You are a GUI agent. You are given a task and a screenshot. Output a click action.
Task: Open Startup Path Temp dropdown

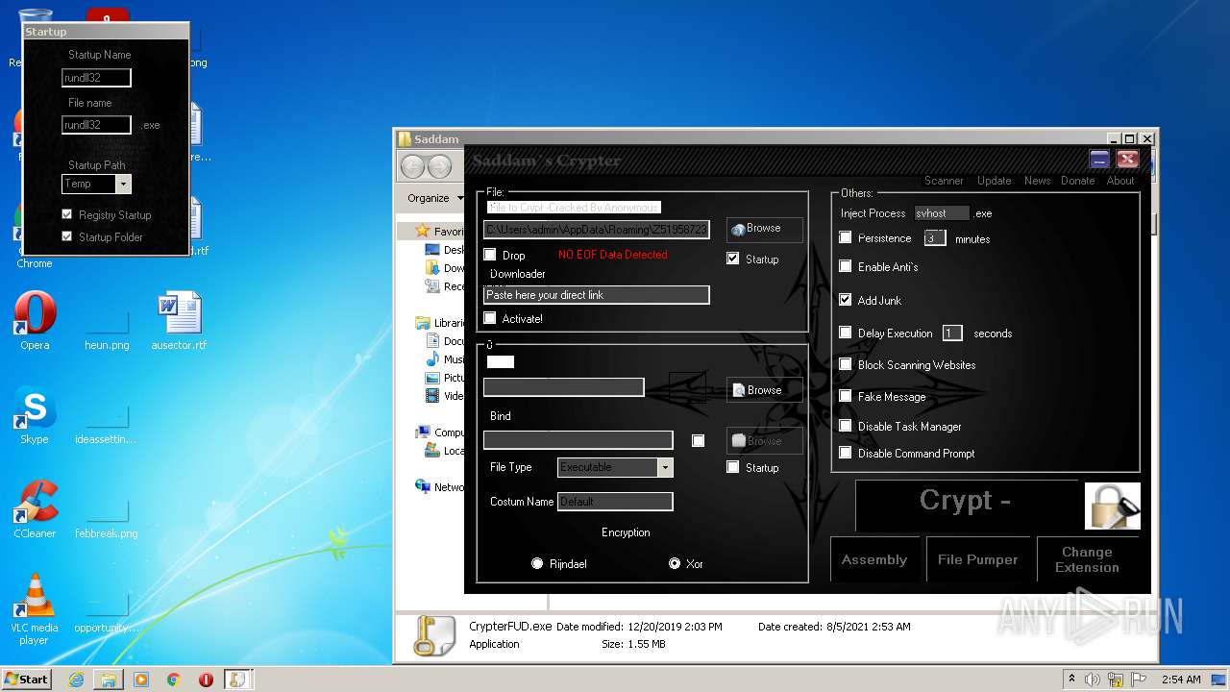coord(123,184)
